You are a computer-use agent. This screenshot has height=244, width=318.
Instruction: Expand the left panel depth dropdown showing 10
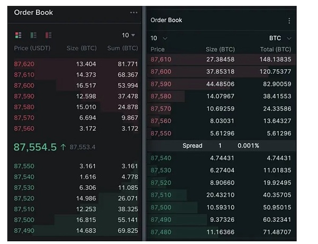(x=128, y=35)
